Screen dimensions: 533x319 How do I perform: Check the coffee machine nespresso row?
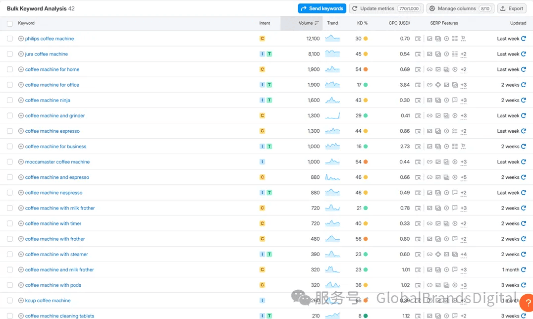[10, 193]
